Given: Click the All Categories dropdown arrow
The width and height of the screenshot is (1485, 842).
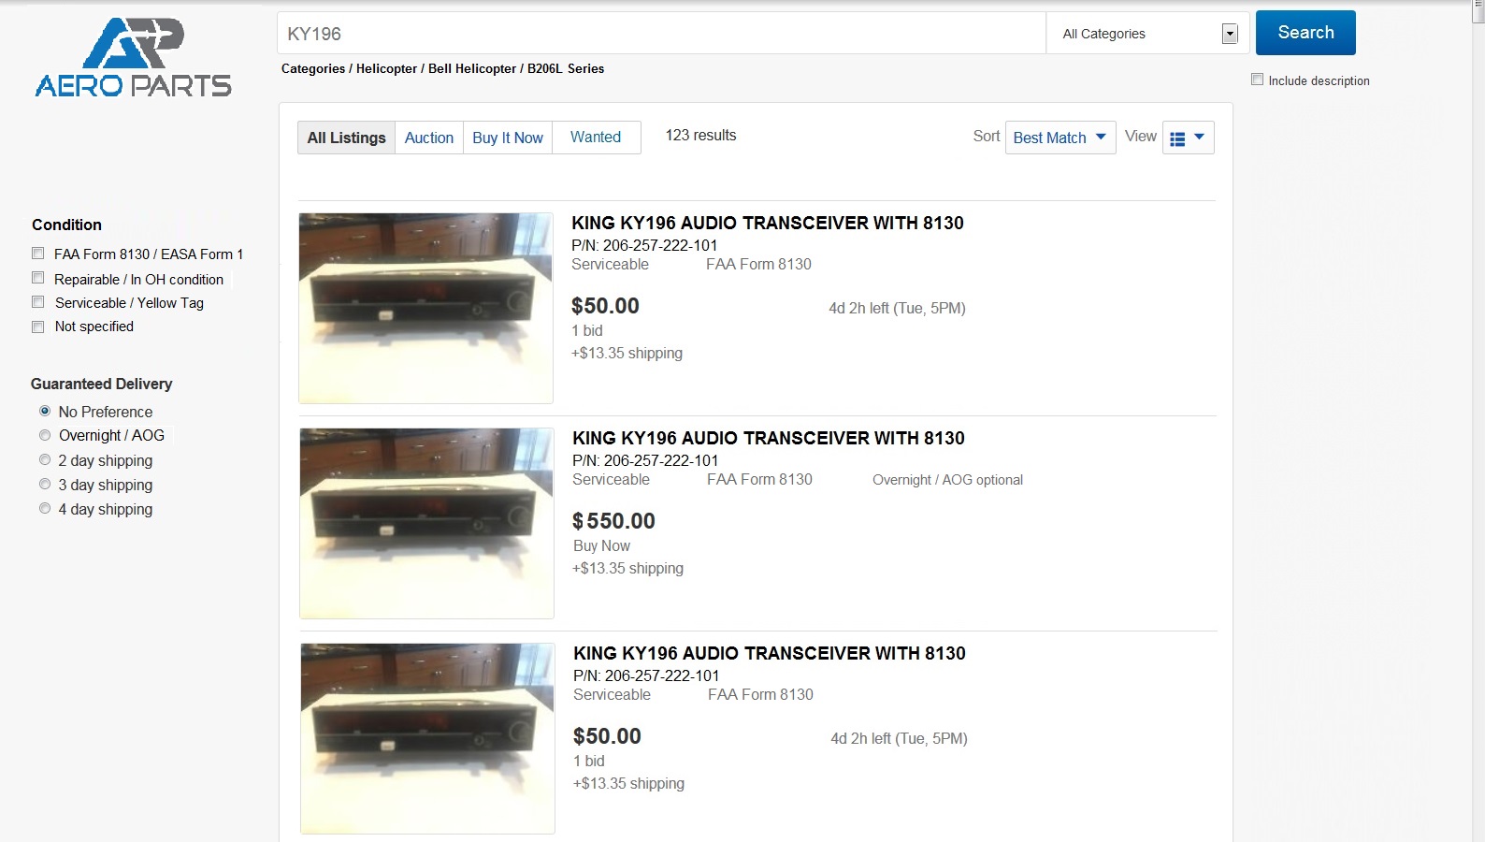Looking at the screenshot, I should [x=1230, y=34].
